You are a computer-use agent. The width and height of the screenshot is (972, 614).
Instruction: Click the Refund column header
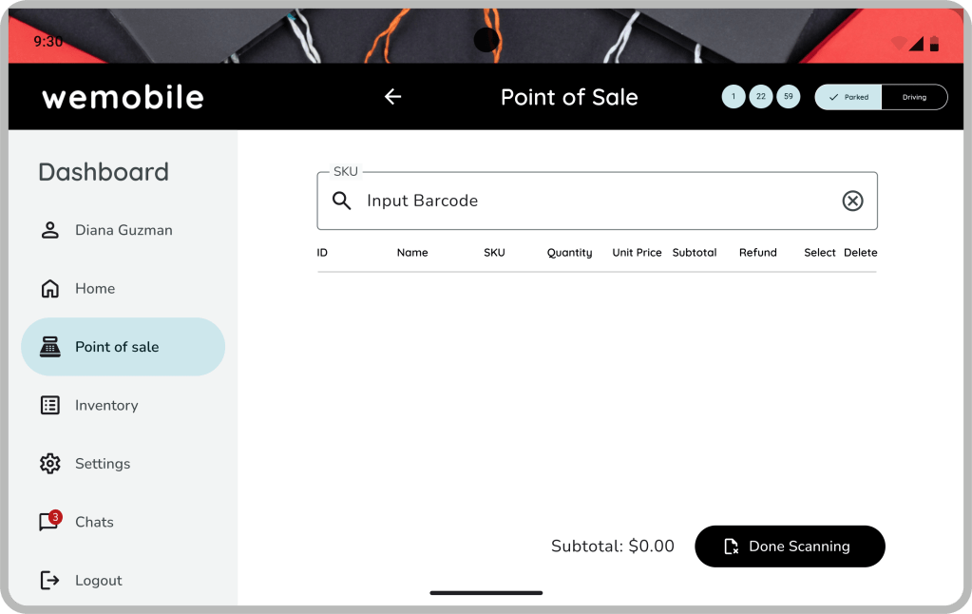757,253
